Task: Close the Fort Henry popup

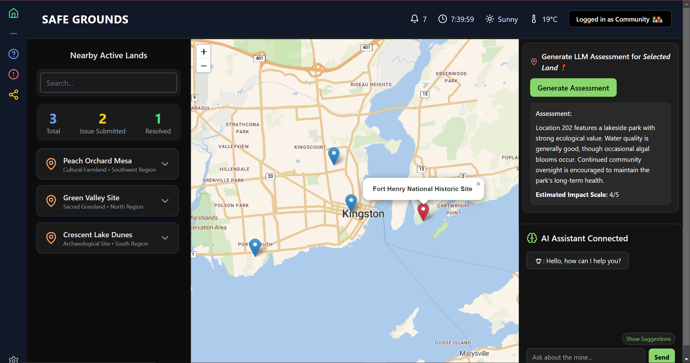Action: coord(478,184)
